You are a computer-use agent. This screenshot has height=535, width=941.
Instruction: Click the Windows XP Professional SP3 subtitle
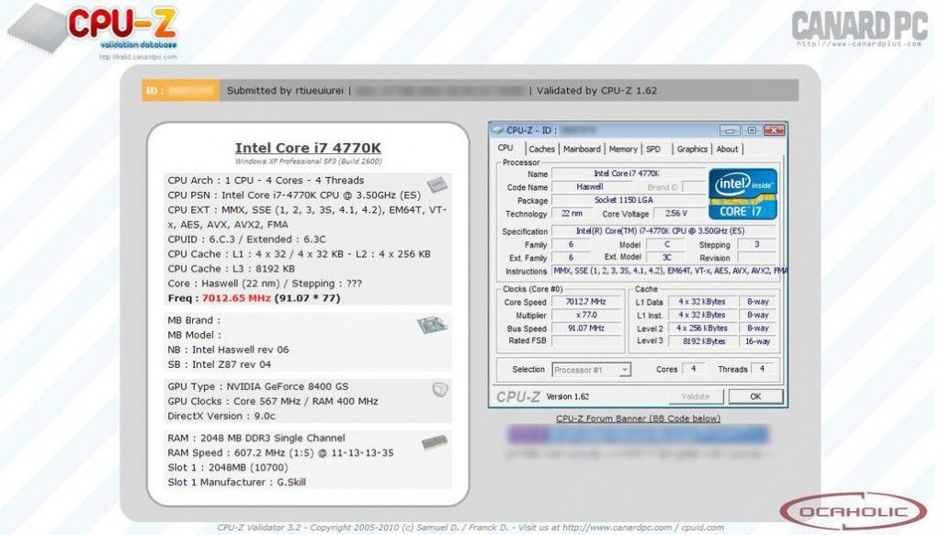[x=308, y=162]
